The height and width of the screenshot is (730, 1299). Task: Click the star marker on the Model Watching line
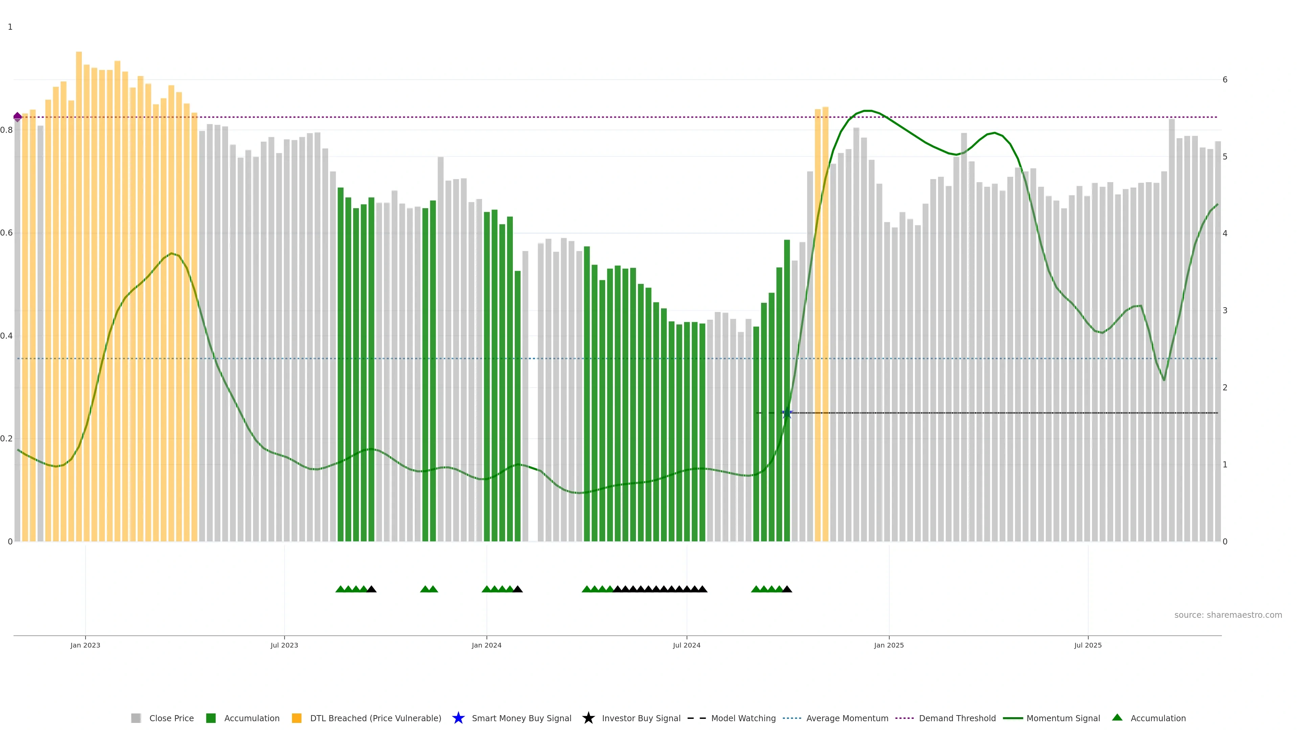pyautogui.click(x=787, y=413)
